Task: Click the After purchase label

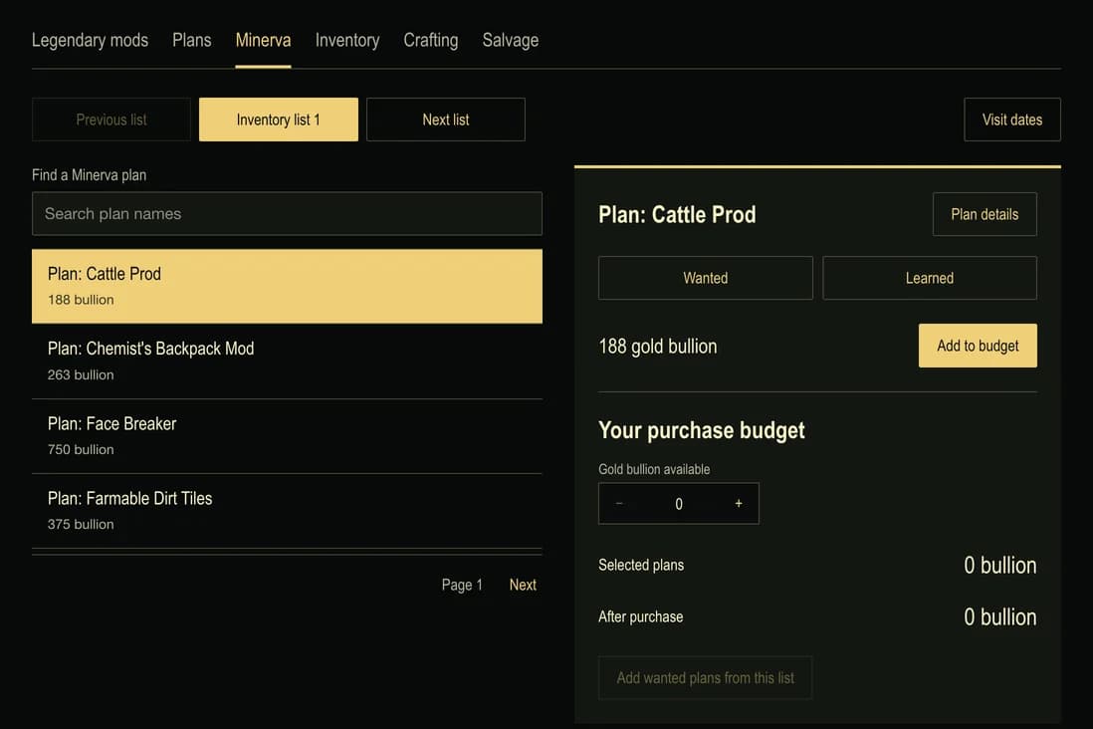Action: click(641, 616)
